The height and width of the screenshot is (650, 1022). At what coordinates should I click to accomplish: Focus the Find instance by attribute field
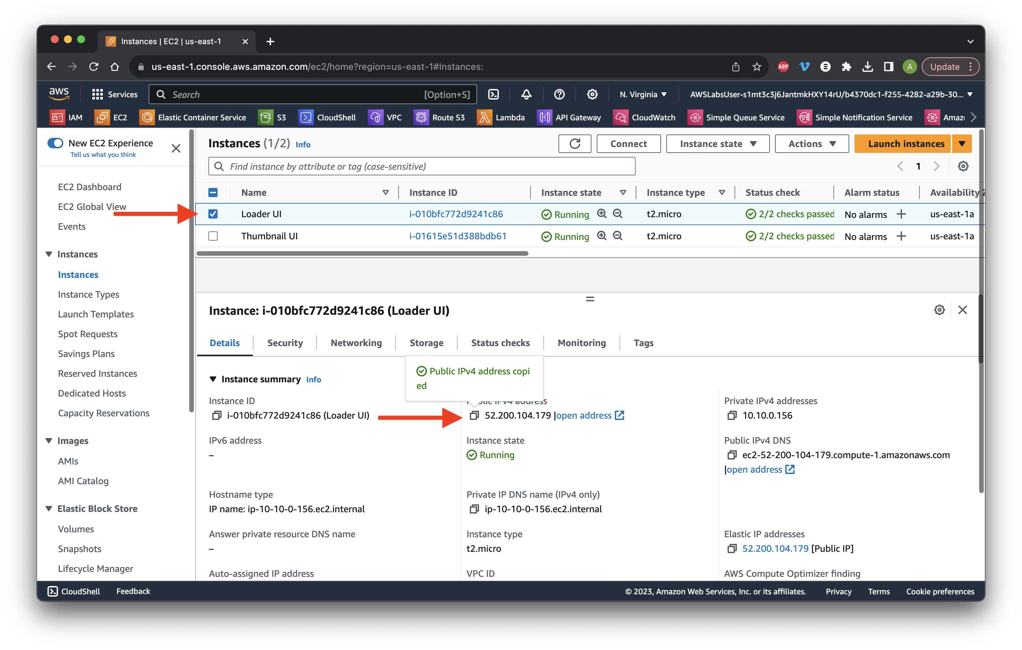coord(421,166)
